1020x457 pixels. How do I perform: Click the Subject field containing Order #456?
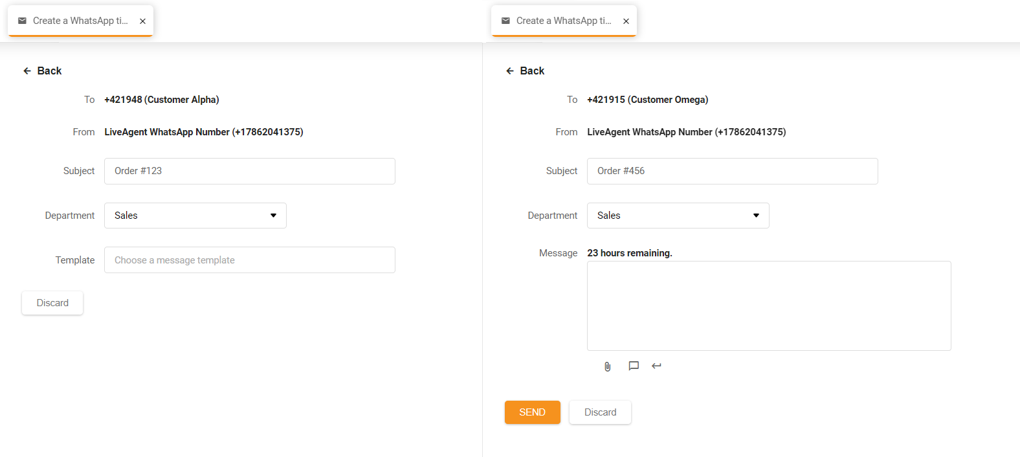pos(732,171)
